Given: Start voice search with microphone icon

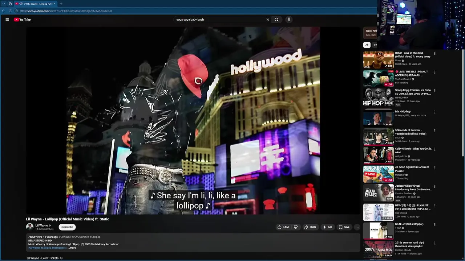Looking at the screenshot, I should click(289, 20).
